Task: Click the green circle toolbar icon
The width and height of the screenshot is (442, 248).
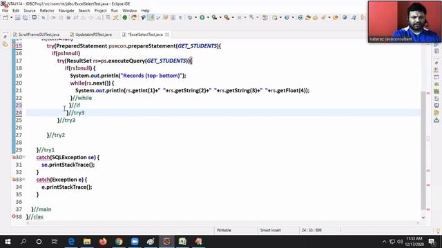Action: click(x=124, y=17)
